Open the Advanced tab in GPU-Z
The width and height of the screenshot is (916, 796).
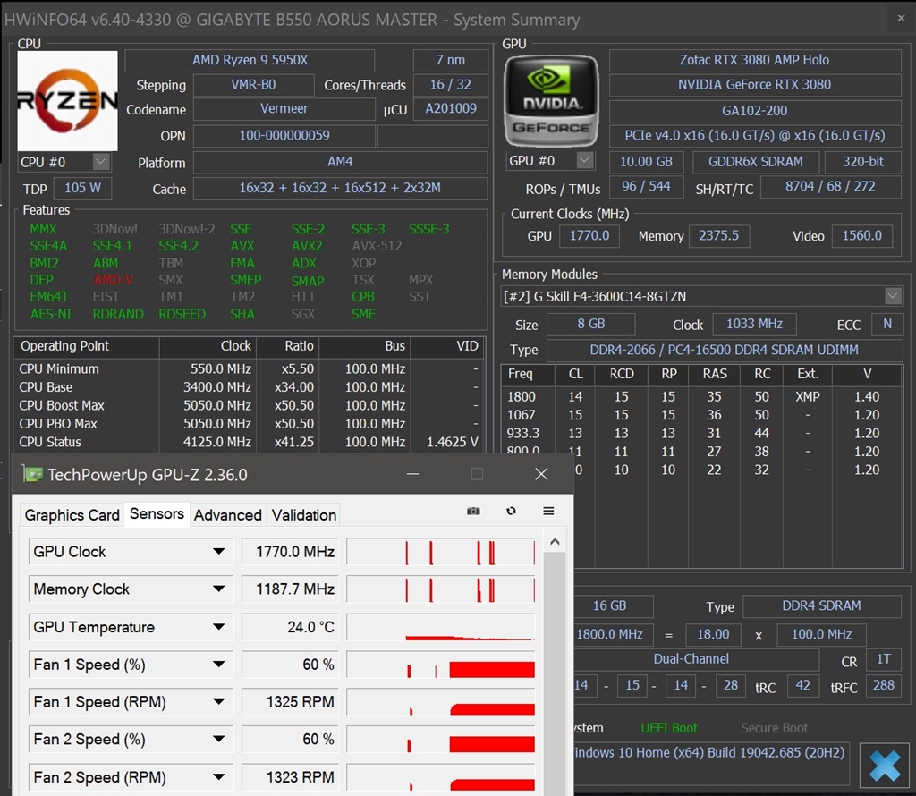coord(228,515)
